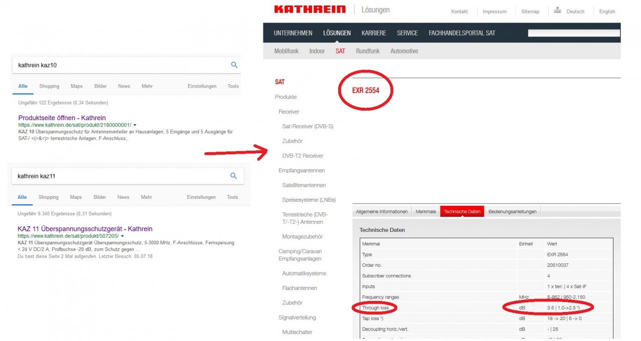Click the Kathrein site search field
The width and height of the screenshot is (641, 341).
coord(573,33)
